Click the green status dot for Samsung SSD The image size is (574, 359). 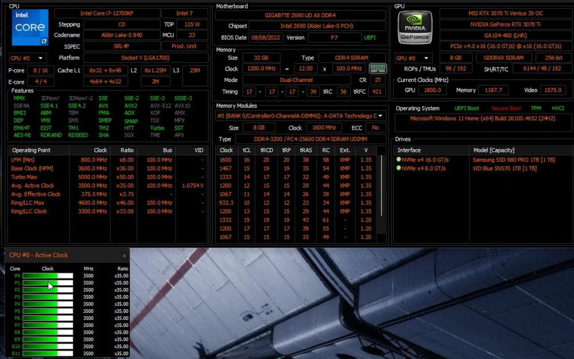coord(399,159)
